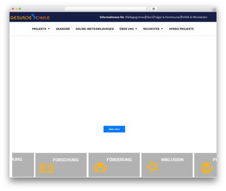Click the heart in hands icon
Screen dimensions: 226x191
[206, 168]
